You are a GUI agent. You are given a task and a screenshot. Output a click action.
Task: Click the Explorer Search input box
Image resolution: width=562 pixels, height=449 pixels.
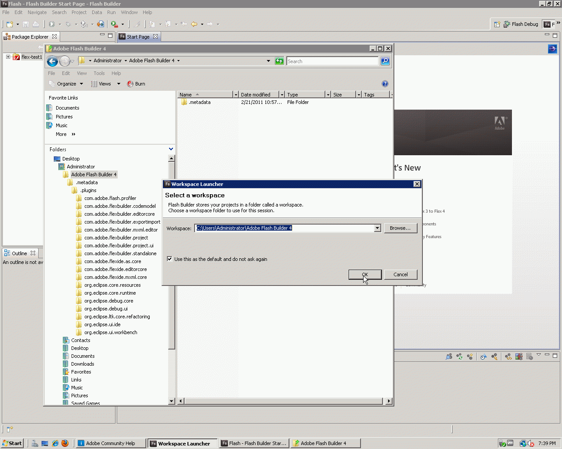point(332,61)
